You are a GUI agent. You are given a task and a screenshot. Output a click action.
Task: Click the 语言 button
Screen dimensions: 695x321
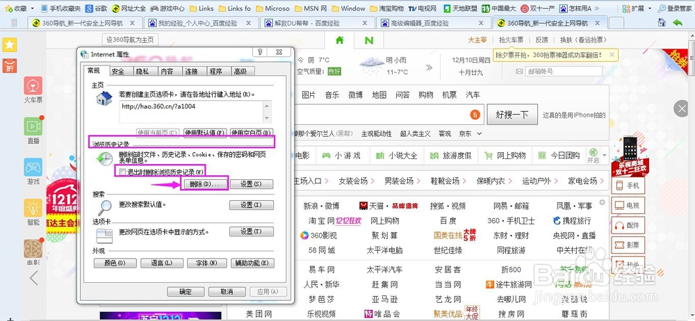(x=161, y=263)
